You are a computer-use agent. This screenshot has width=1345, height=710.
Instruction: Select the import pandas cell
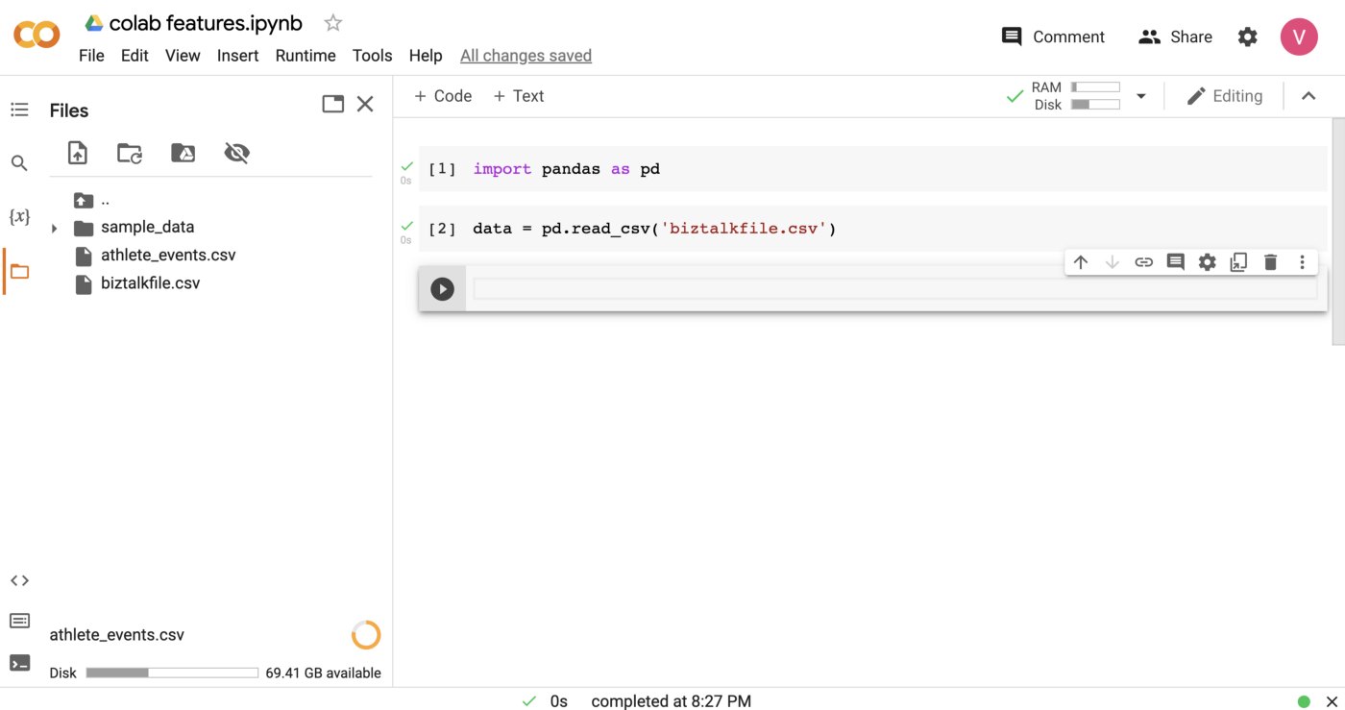point(872,169)
